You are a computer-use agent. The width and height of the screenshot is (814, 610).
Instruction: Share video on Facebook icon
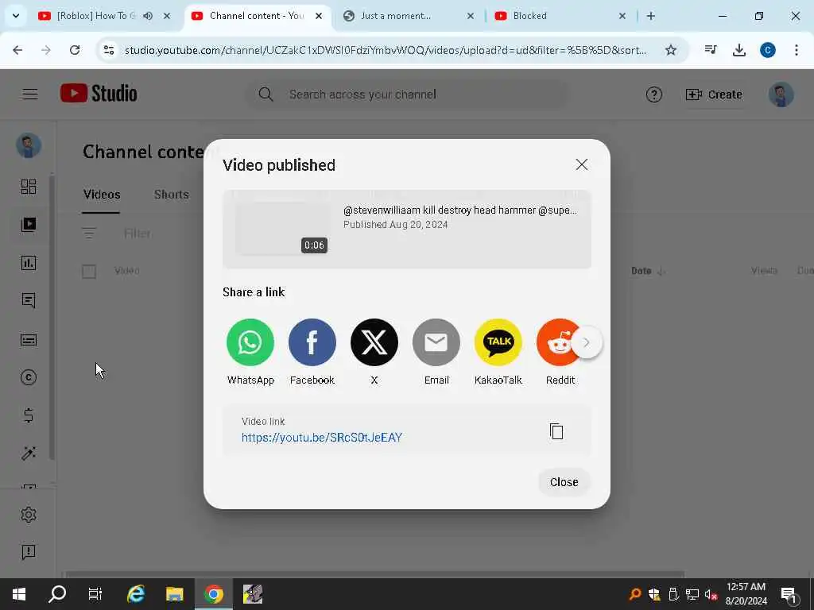click(x=312, y=342)
